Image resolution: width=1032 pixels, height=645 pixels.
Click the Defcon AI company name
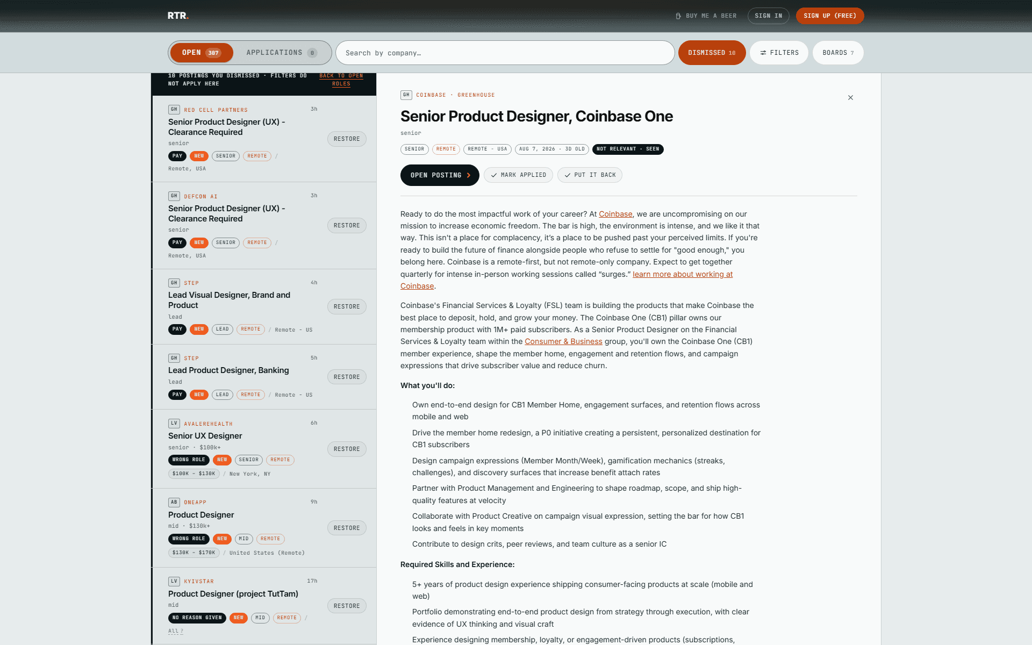pos(200,197)
